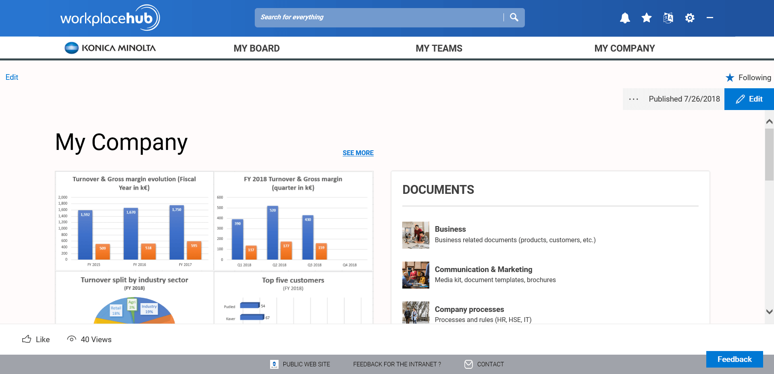This screenshot has width=774, height=374.
Task: Click the scrollbar up arrow
Action: tap(769, 121)
